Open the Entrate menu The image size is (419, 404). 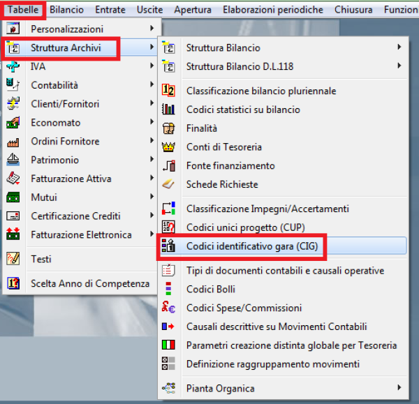(110, 10)
